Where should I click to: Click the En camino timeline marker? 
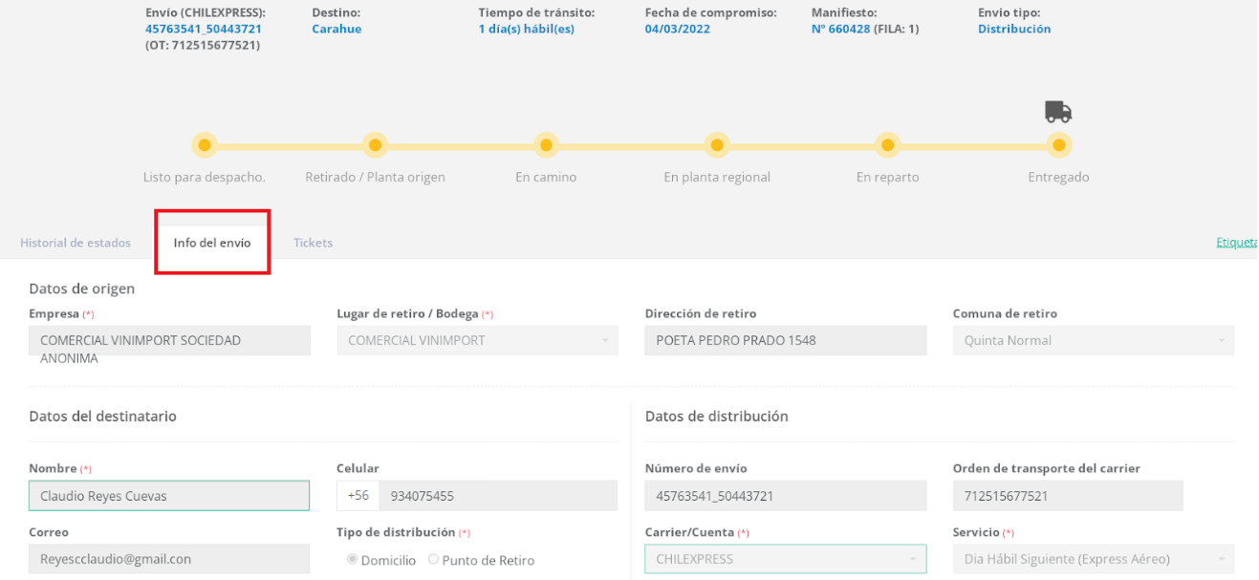[546, 145]
